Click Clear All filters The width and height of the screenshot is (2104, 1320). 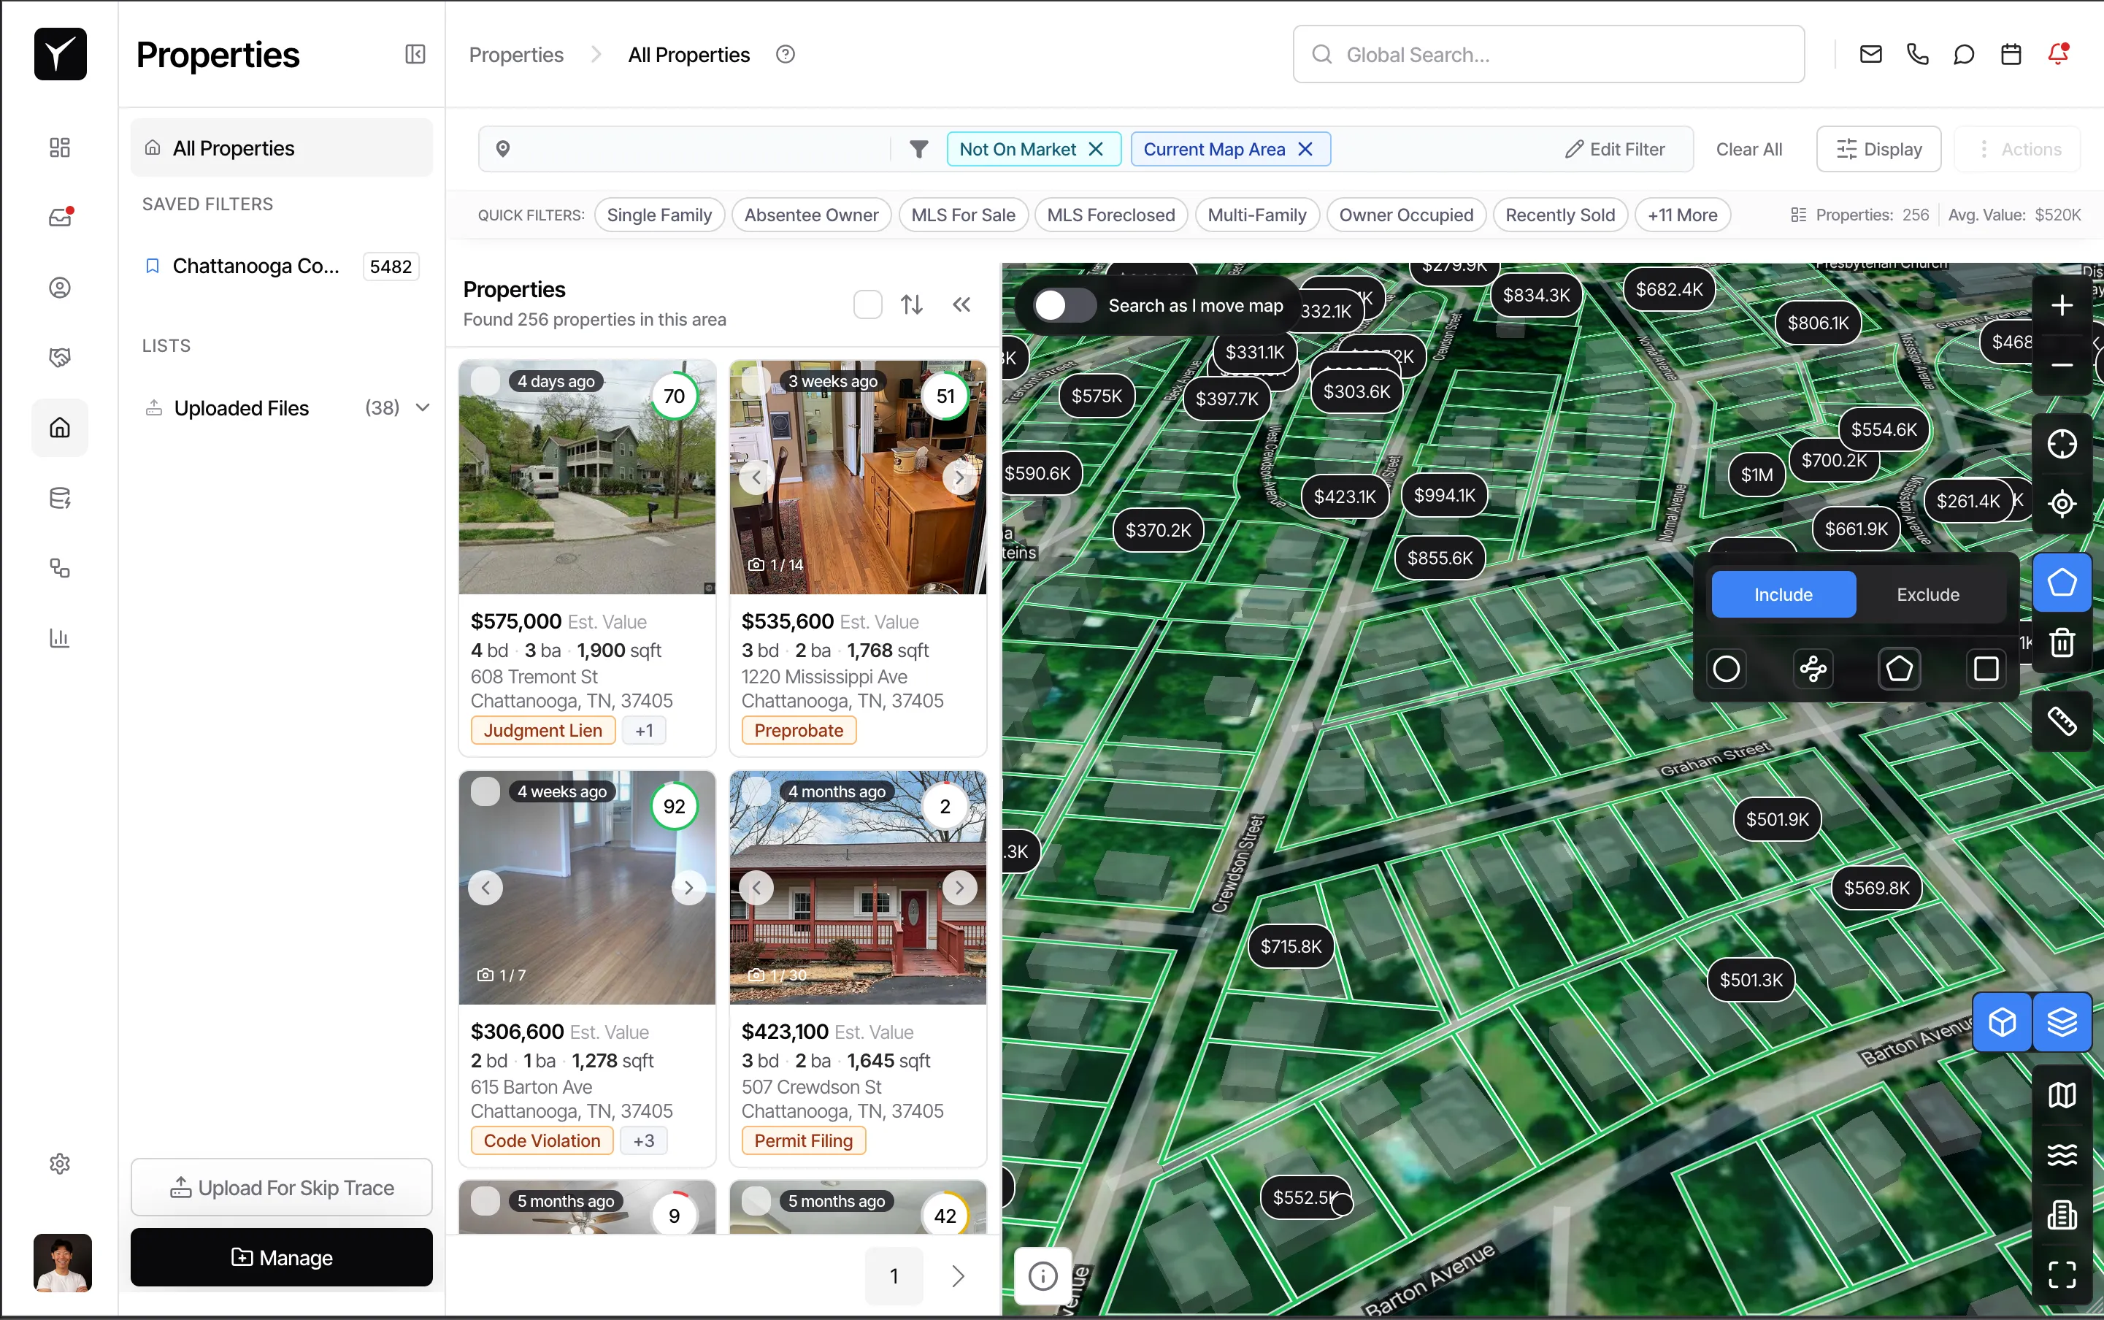[x=1748, y=149]
